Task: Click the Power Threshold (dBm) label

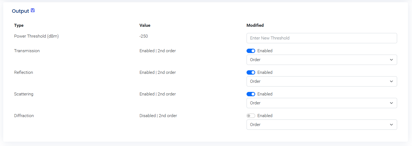Action: pos(36,36)
